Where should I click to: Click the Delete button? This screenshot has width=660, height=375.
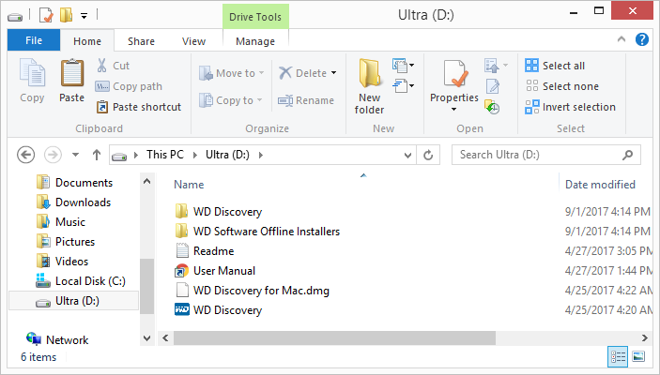(x=303, y=73)
